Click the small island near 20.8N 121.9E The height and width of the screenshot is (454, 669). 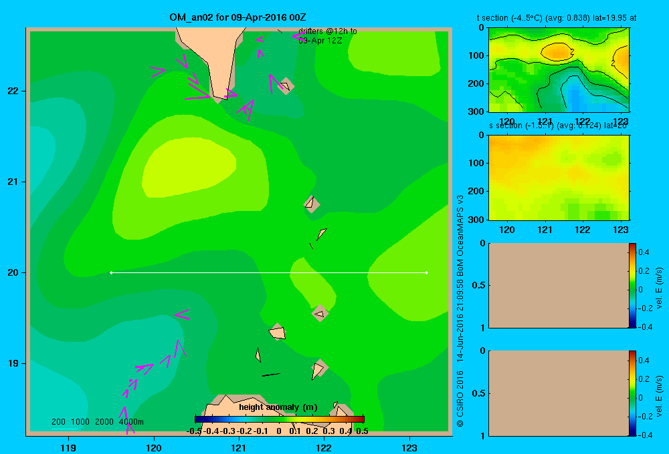(312, 204)
